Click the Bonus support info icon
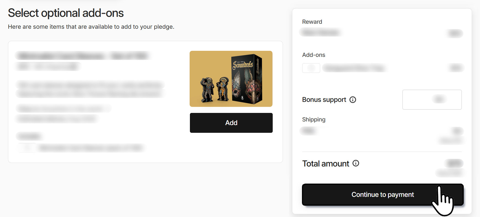Screen dimensions: 480x217 click(353, 100)
